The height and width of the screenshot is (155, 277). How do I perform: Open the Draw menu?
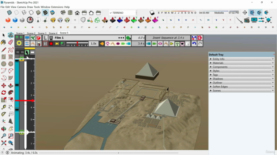30,7
